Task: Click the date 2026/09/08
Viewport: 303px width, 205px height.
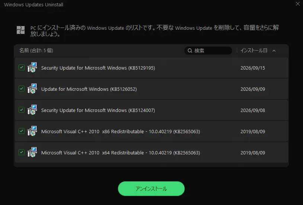Action: tap(252, 110)
